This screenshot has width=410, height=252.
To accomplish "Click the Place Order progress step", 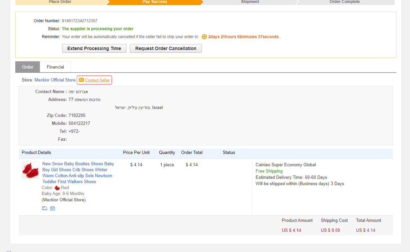I will [60, 2].
